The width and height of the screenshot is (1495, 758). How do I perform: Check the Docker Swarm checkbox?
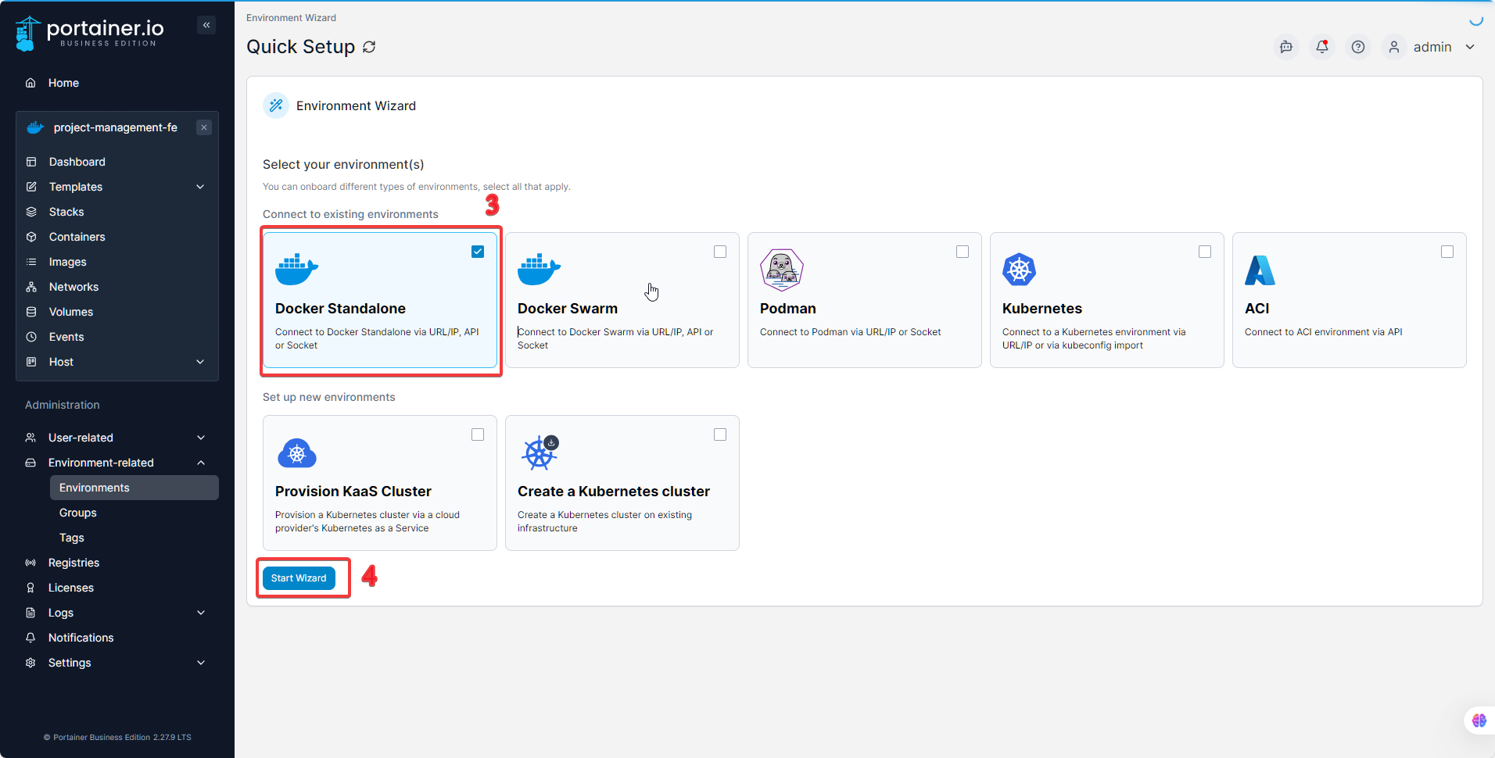tap(720, 252)
